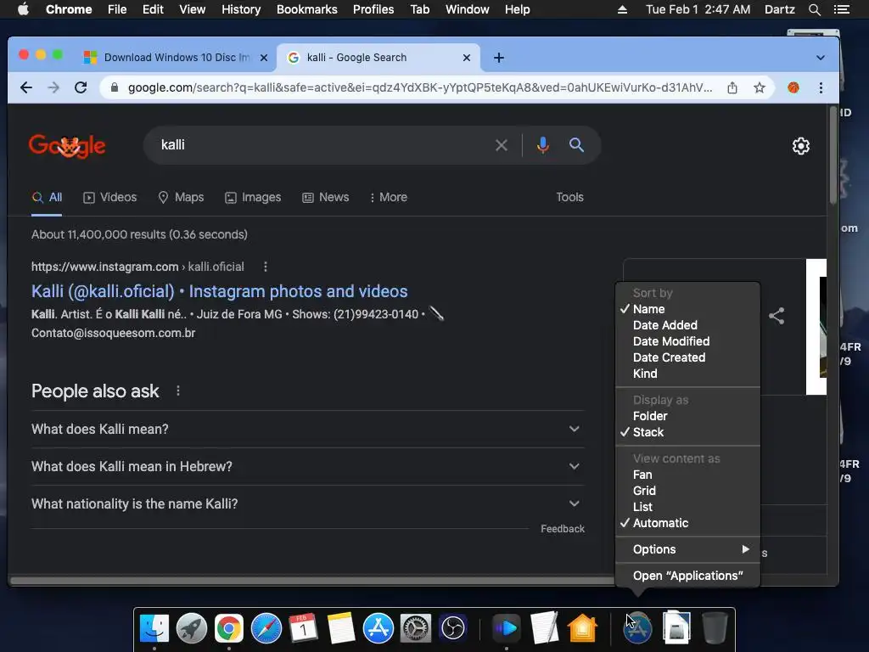Expand "What does Kalli mean?" question
Image resolution: width=869 pixels, height=652 pixels.
click(307, 429)
